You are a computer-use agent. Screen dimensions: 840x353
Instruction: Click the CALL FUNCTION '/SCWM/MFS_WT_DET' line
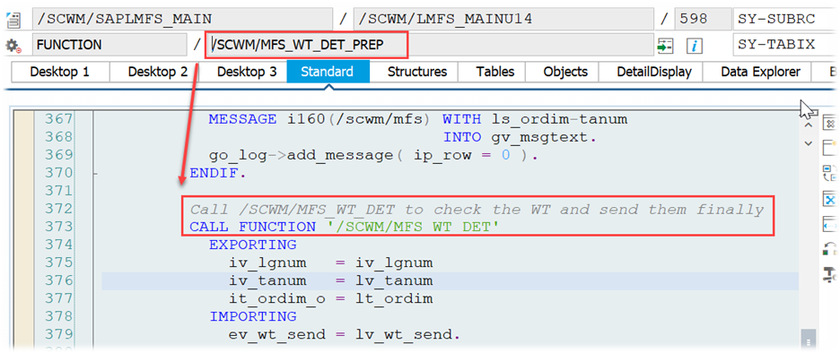[x=345, y=228]
